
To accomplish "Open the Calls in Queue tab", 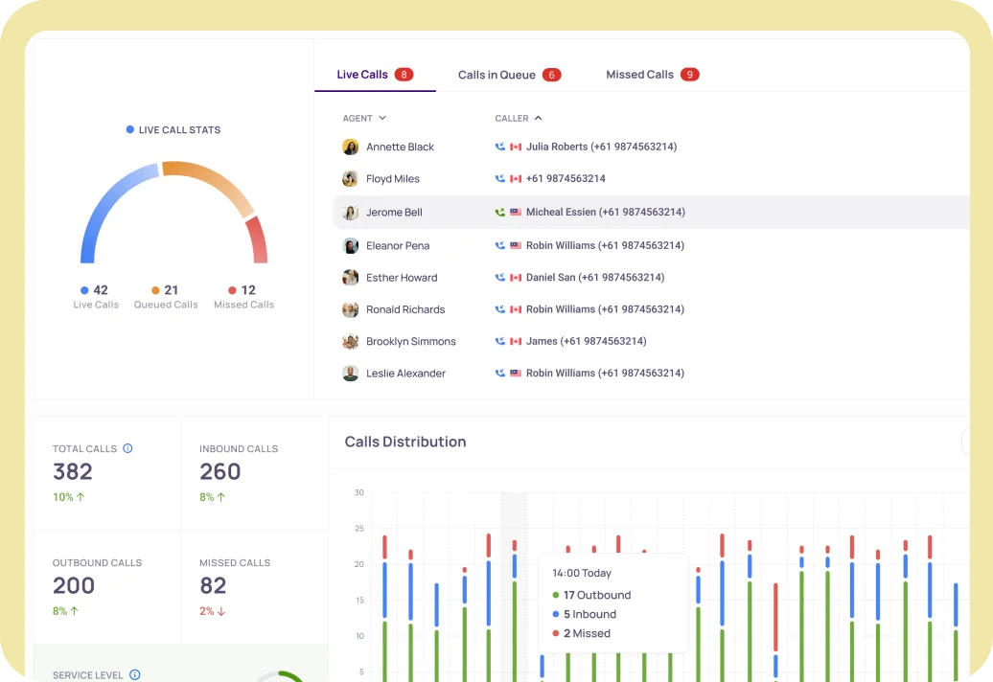I will click(x=509, y=75).
